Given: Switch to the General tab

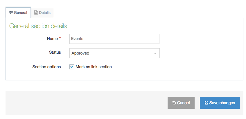Looking at the screenshot, I should [x=18, y=13].
